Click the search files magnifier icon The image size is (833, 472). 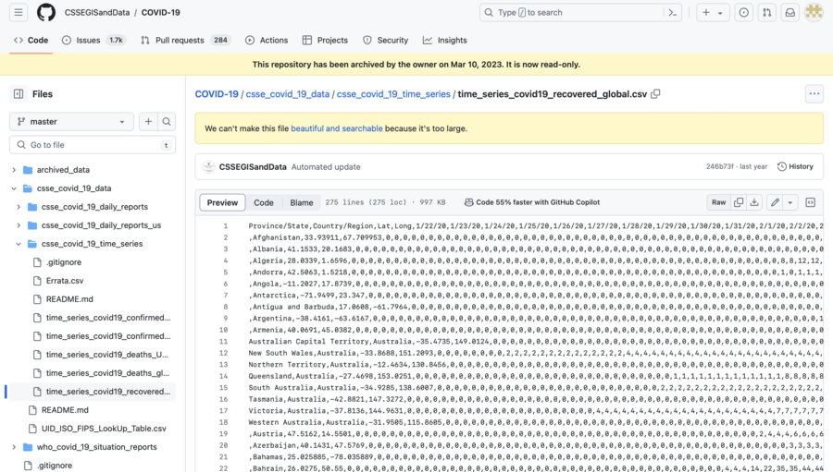(167, 121)
